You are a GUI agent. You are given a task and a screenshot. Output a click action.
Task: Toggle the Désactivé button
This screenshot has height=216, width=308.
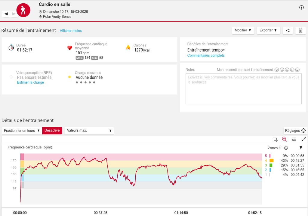(52, 131)
